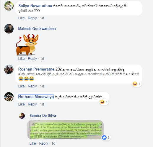
Task: Click Samira De Silva's name link
Action: click(43, 116)
